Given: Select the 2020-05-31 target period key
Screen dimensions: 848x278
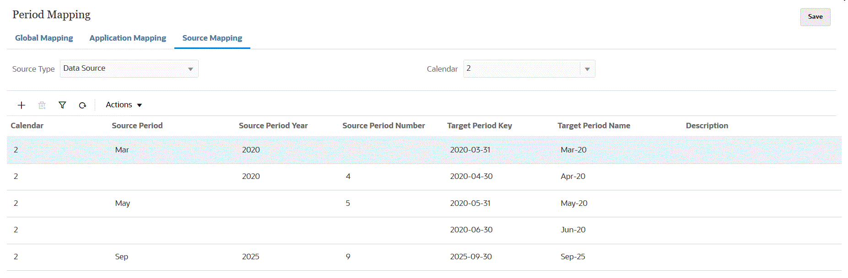Looking at the screenshot, I should (470, 203).
